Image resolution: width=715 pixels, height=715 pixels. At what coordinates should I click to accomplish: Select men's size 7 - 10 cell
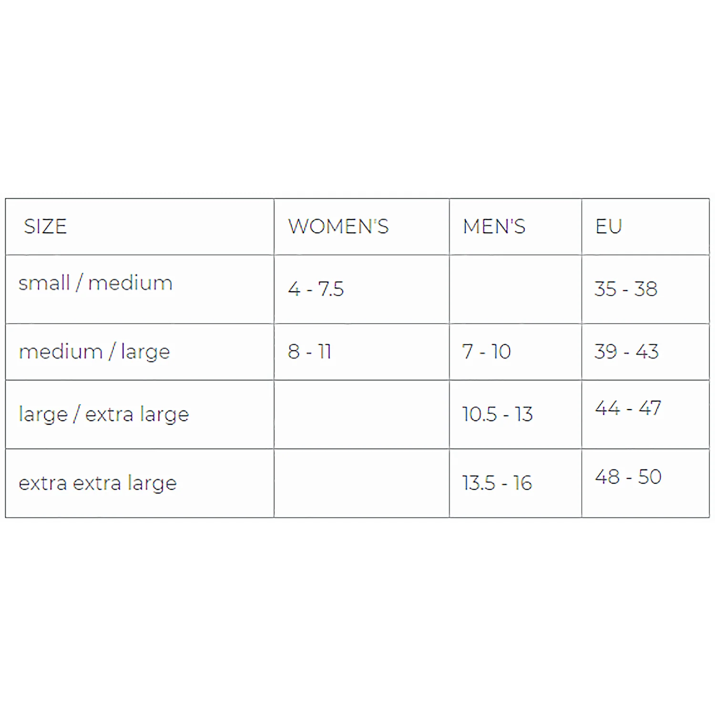tap(486, 352)
